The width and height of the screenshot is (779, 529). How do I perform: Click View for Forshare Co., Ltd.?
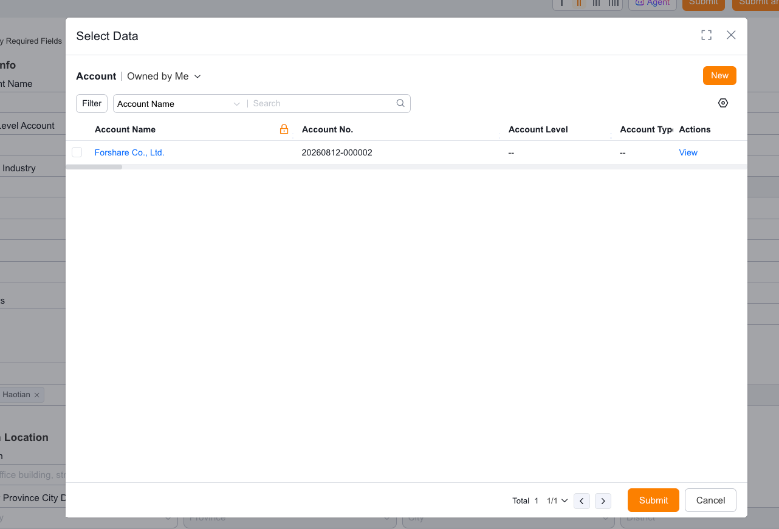[x=688, y=152]
